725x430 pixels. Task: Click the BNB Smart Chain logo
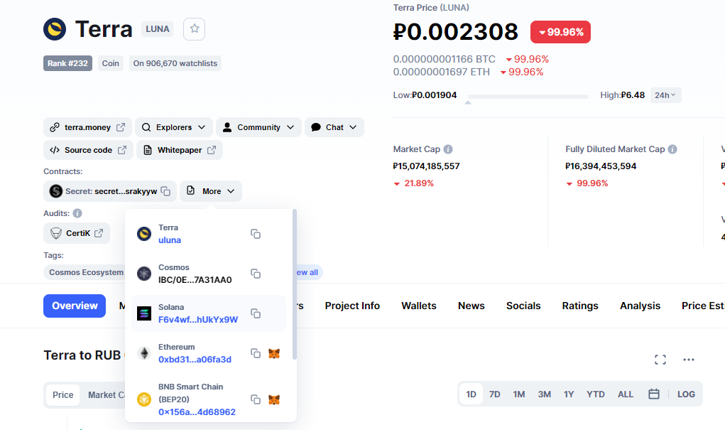[144, 399]
